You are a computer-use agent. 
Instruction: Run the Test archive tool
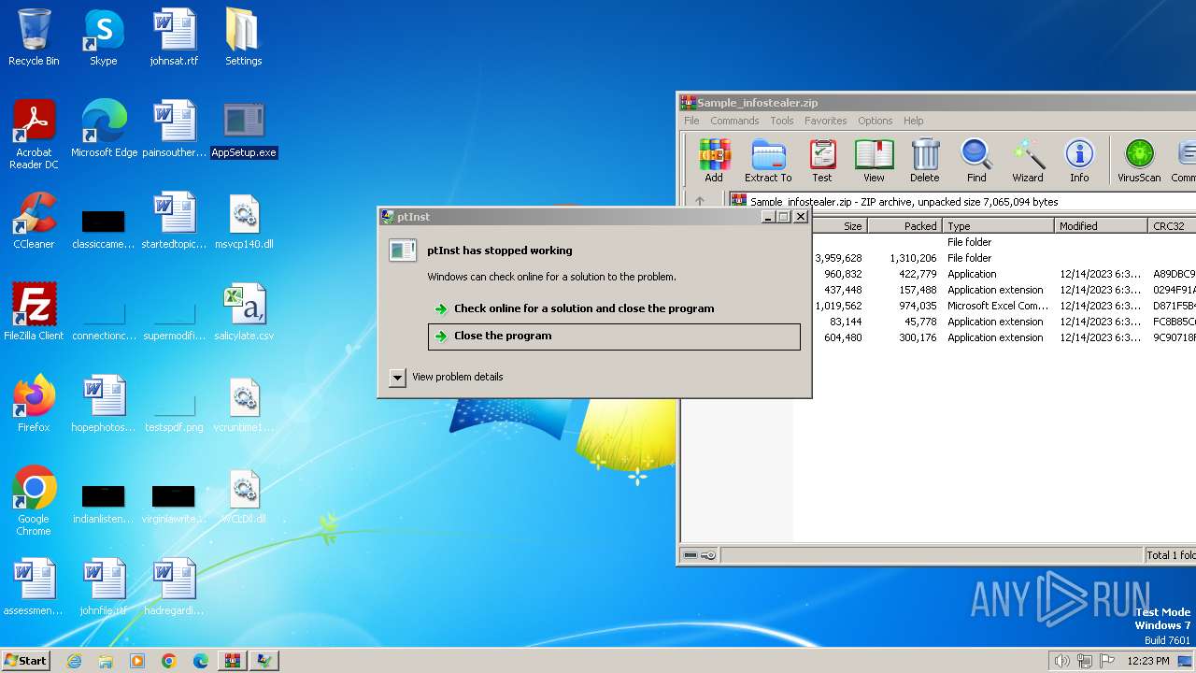click(x=822, y=160)
